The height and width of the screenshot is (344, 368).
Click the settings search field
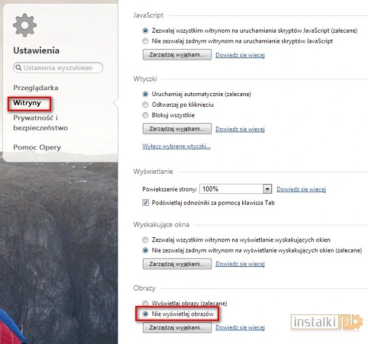point(58,68)
